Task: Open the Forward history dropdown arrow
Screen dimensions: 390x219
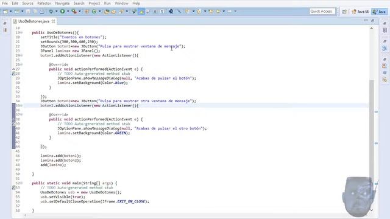Action: [x=235, y=12]
